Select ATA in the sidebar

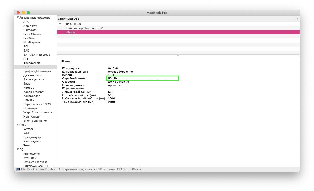[26, 22]
